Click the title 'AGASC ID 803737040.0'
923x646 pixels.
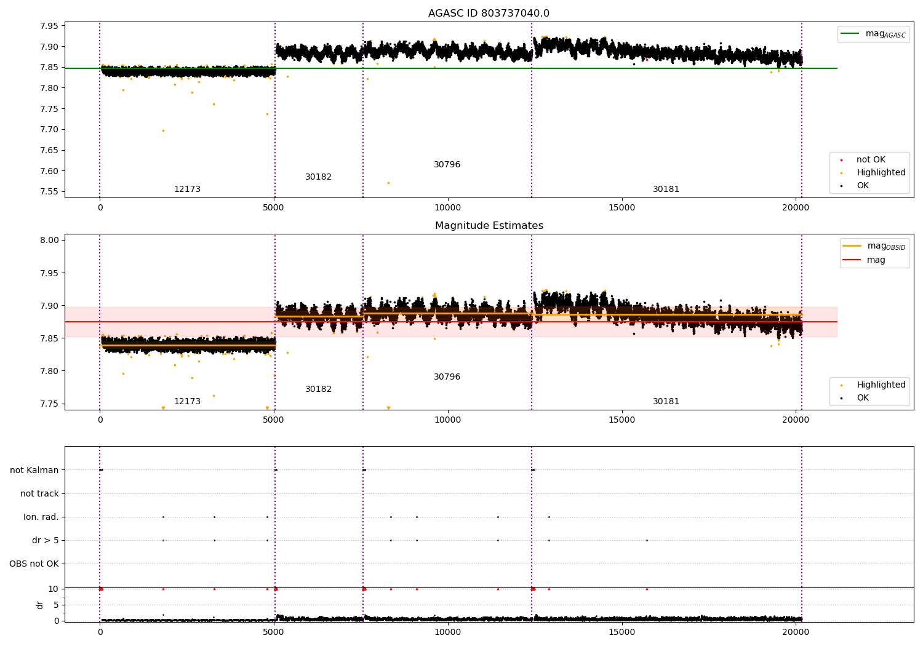pyautogui.click(x=489, y=14)
